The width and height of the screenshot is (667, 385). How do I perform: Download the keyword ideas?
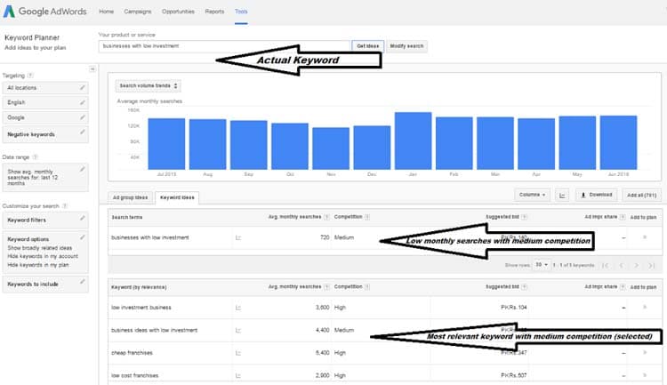click(x=597, y=195)
